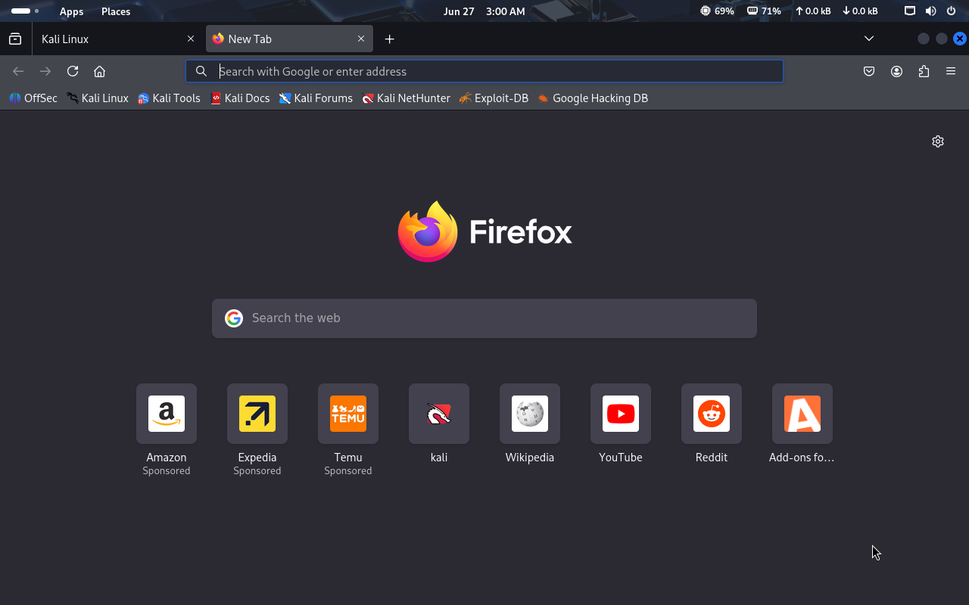Open the Extensions puzzle icon
The image size is (969, 605).
924,71
